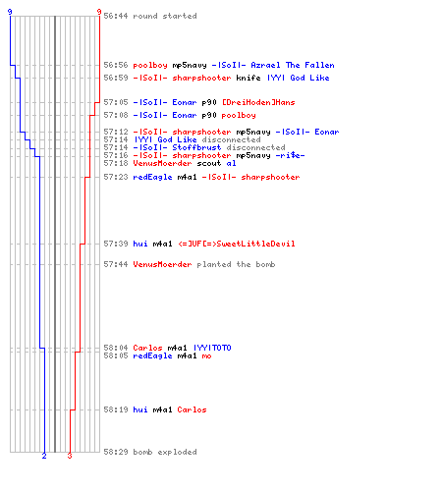Click Carlos killer name at 58:04
Viewport: 442px width, 491px height.
147,348
